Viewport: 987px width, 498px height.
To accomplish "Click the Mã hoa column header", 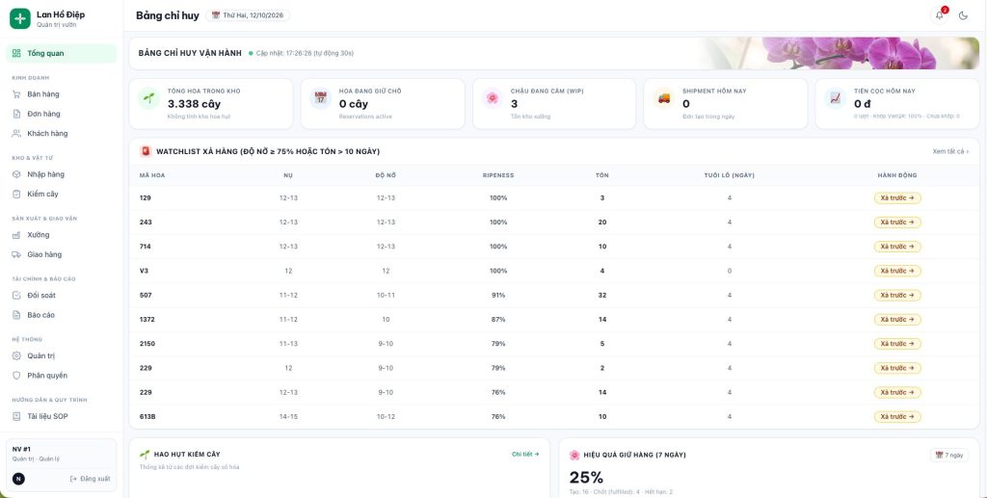I will click(151, 175).
